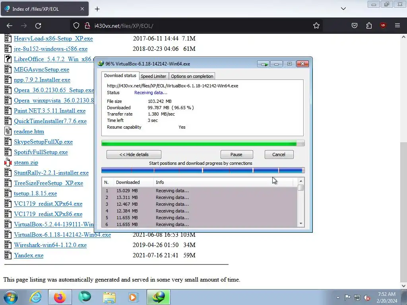Click the Info column header
407x305 pixels.
(x=223, y=182)
